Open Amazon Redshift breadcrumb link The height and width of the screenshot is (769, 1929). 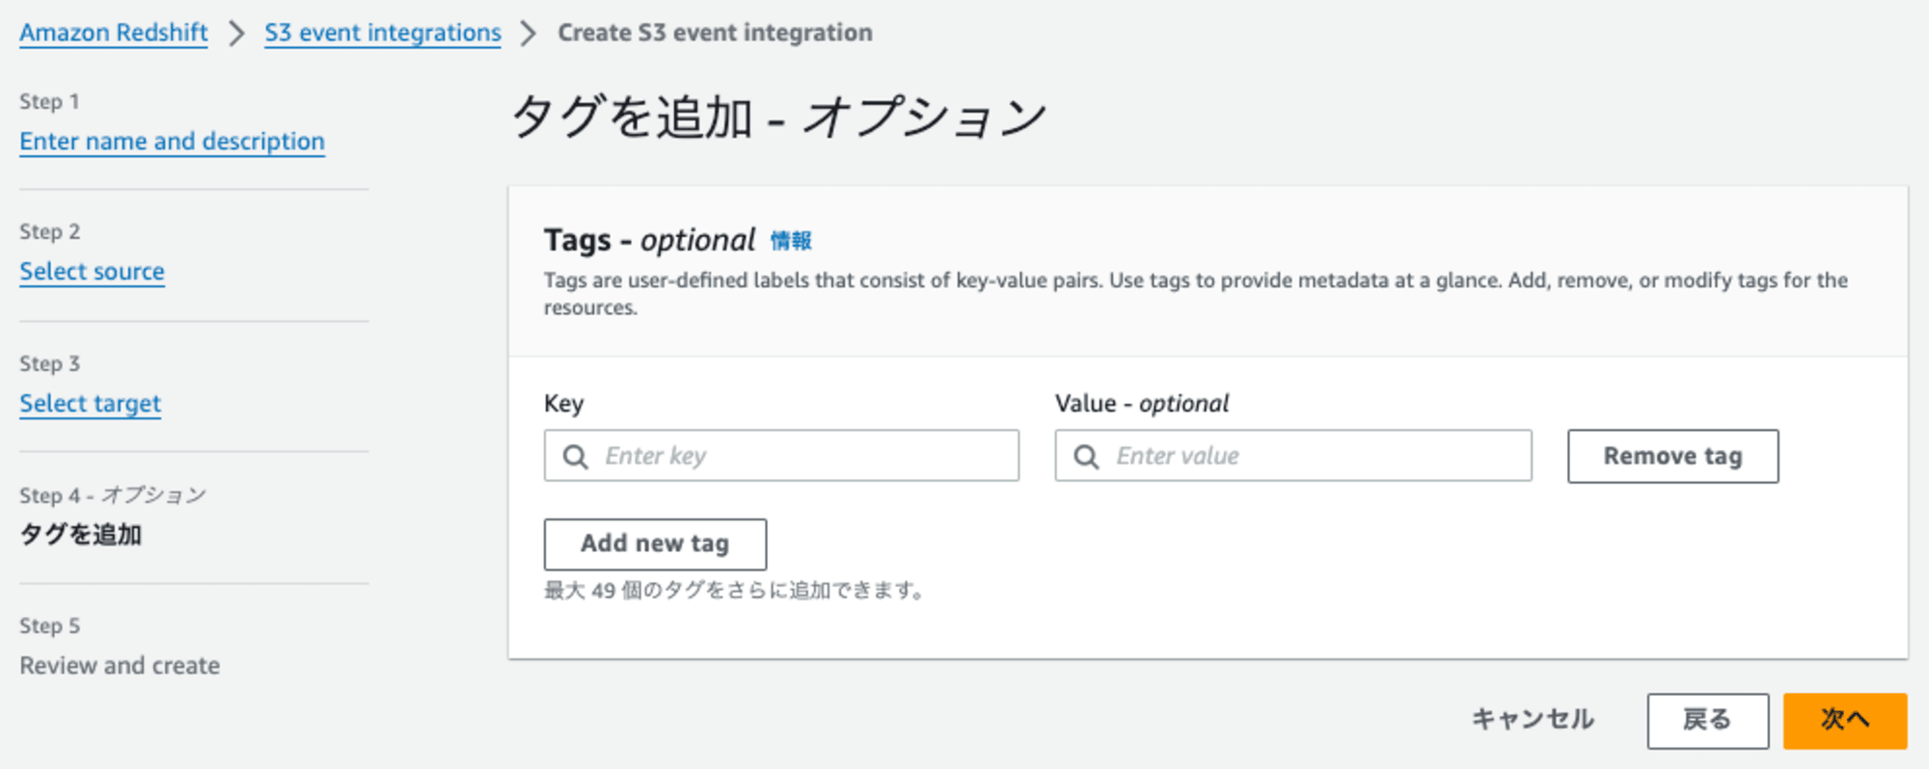(114, 33)
